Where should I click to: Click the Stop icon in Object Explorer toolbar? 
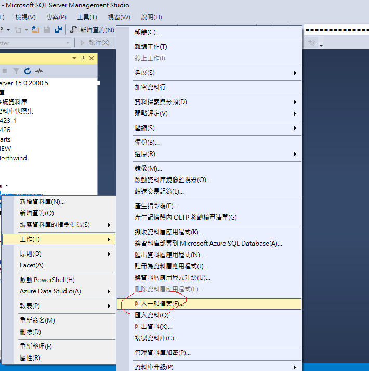tap(5, 71)
